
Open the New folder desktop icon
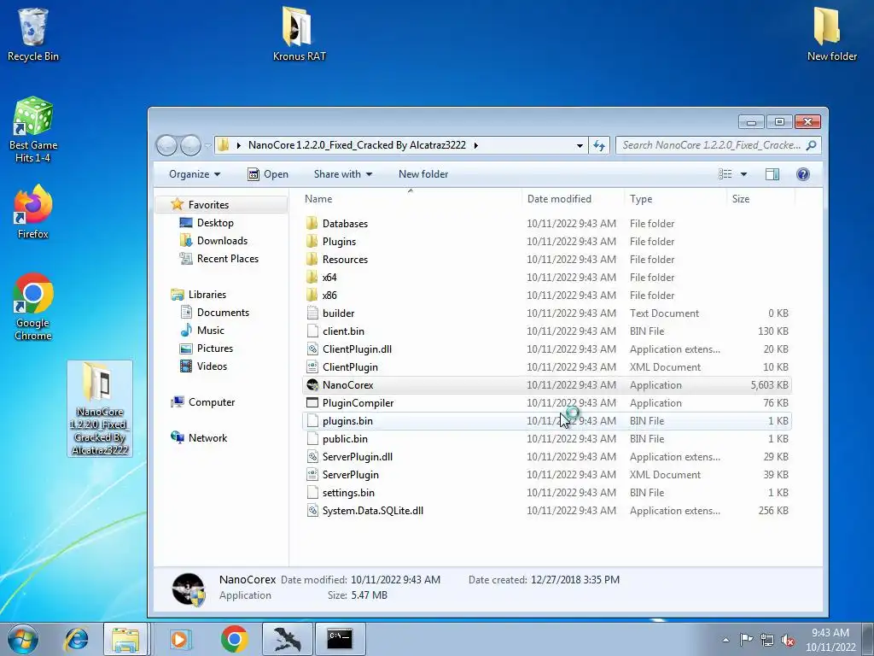(831, 34)
